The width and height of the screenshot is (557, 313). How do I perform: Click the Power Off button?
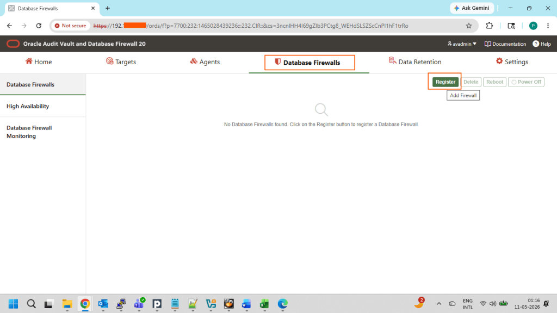[x=526, y=82]
